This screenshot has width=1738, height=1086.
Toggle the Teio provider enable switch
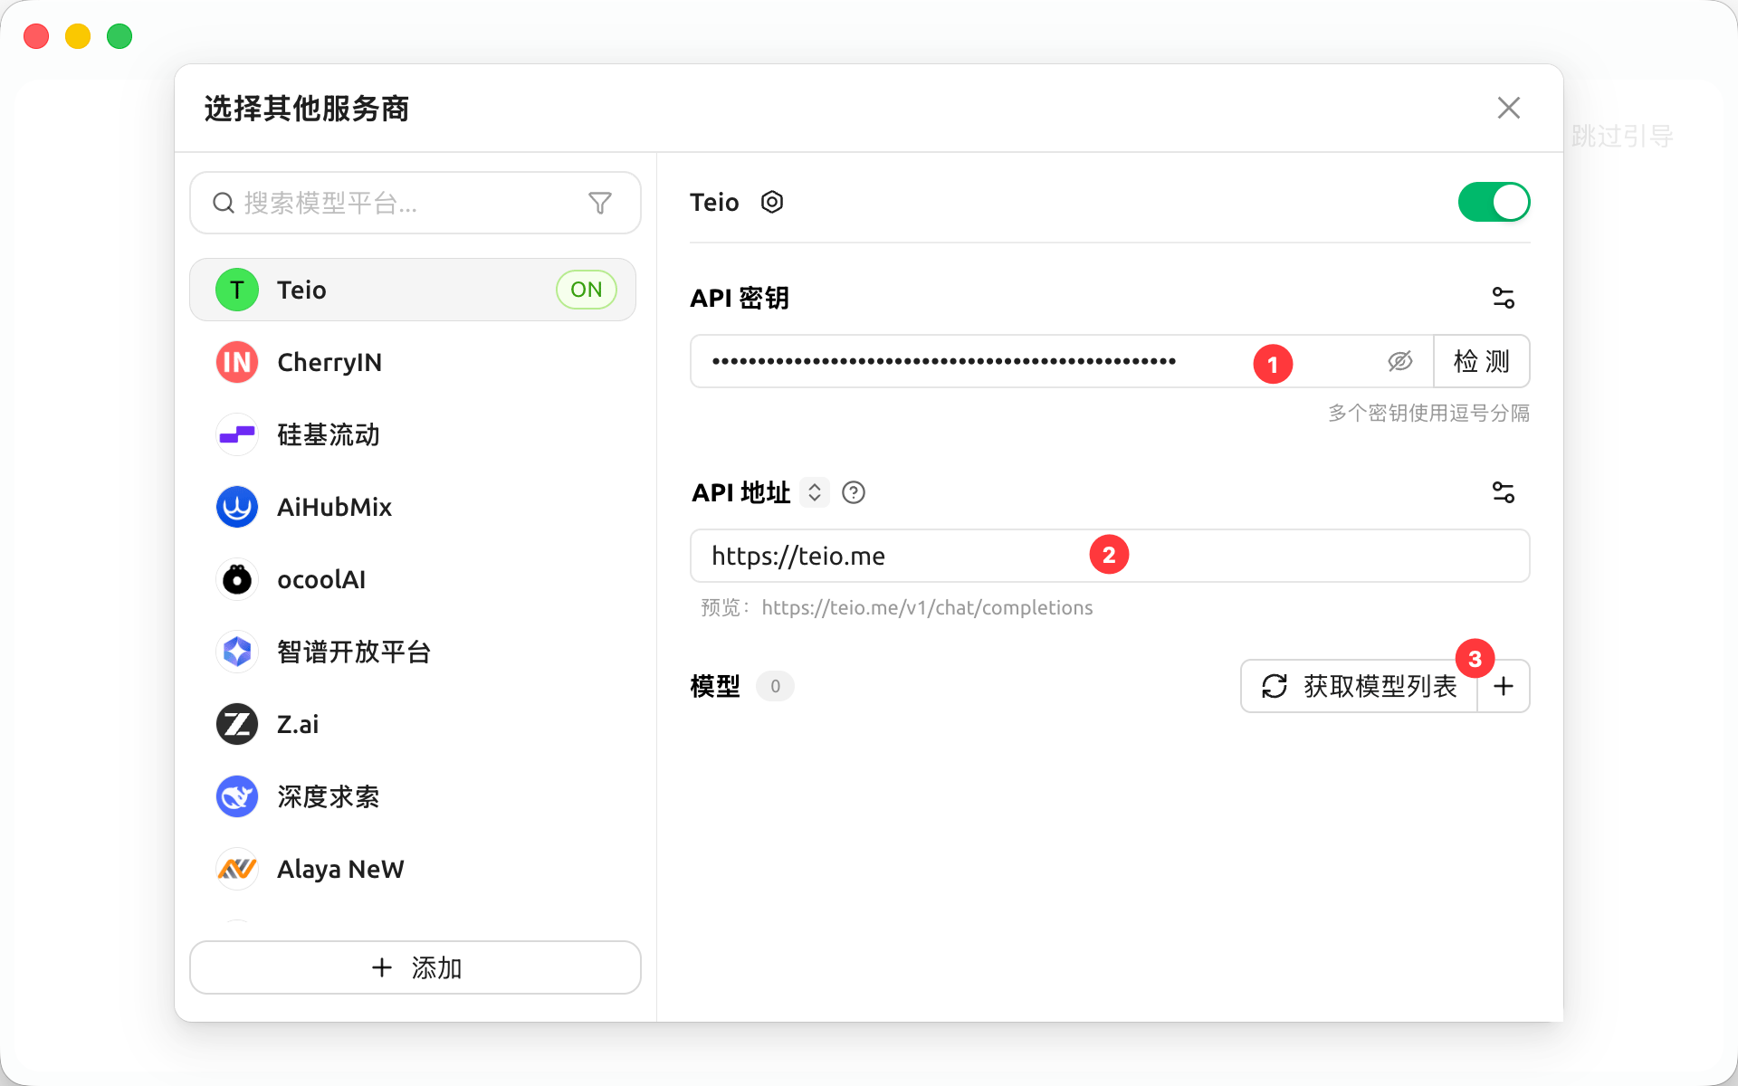pos(1494,202)
